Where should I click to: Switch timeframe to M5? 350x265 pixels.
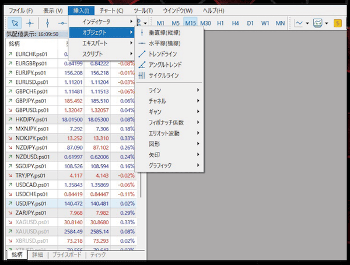pos(176,23)
